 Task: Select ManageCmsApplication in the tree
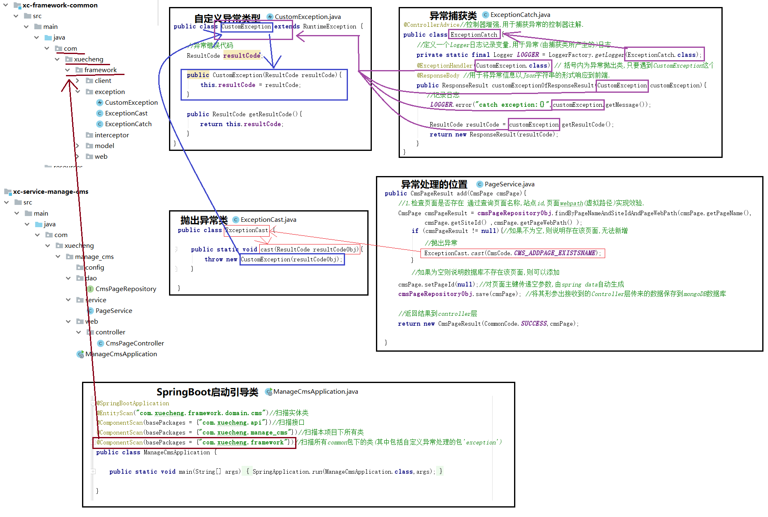121,354
